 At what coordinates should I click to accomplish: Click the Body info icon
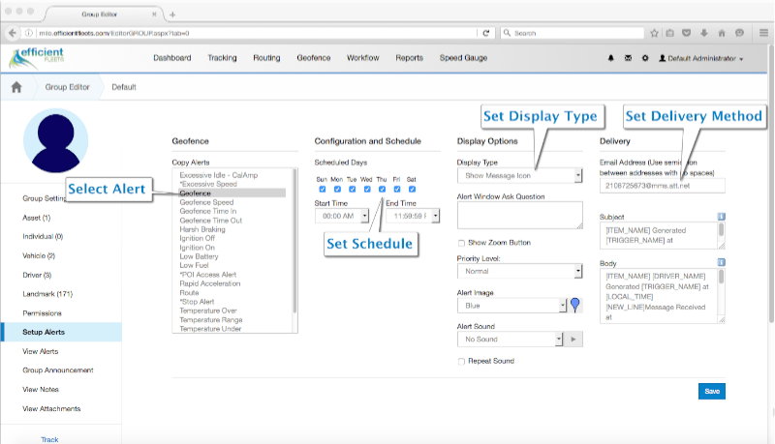tap(721, 262)
